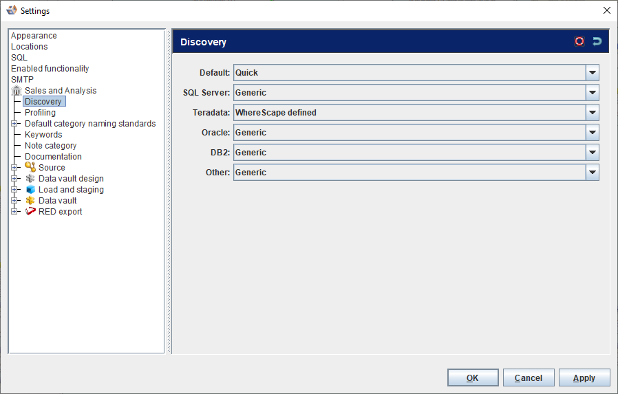Click the Load and staging cube icon
Screen dimensions: 618x394
[x=30, y=190]
